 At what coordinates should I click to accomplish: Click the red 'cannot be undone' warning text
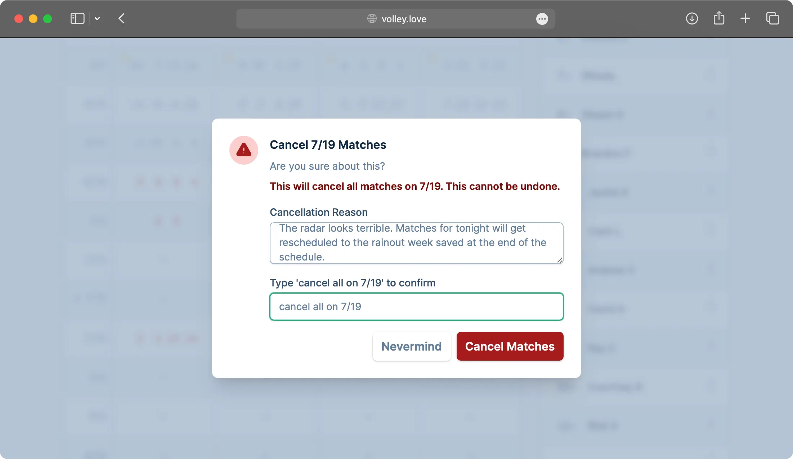415,186
